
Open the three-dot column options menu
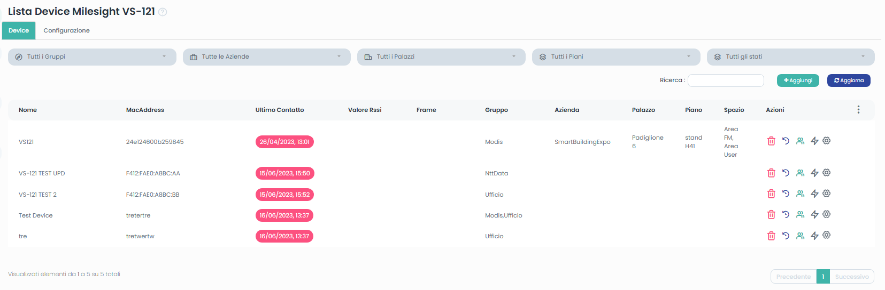pyautogui.click(x=858, y=110)
